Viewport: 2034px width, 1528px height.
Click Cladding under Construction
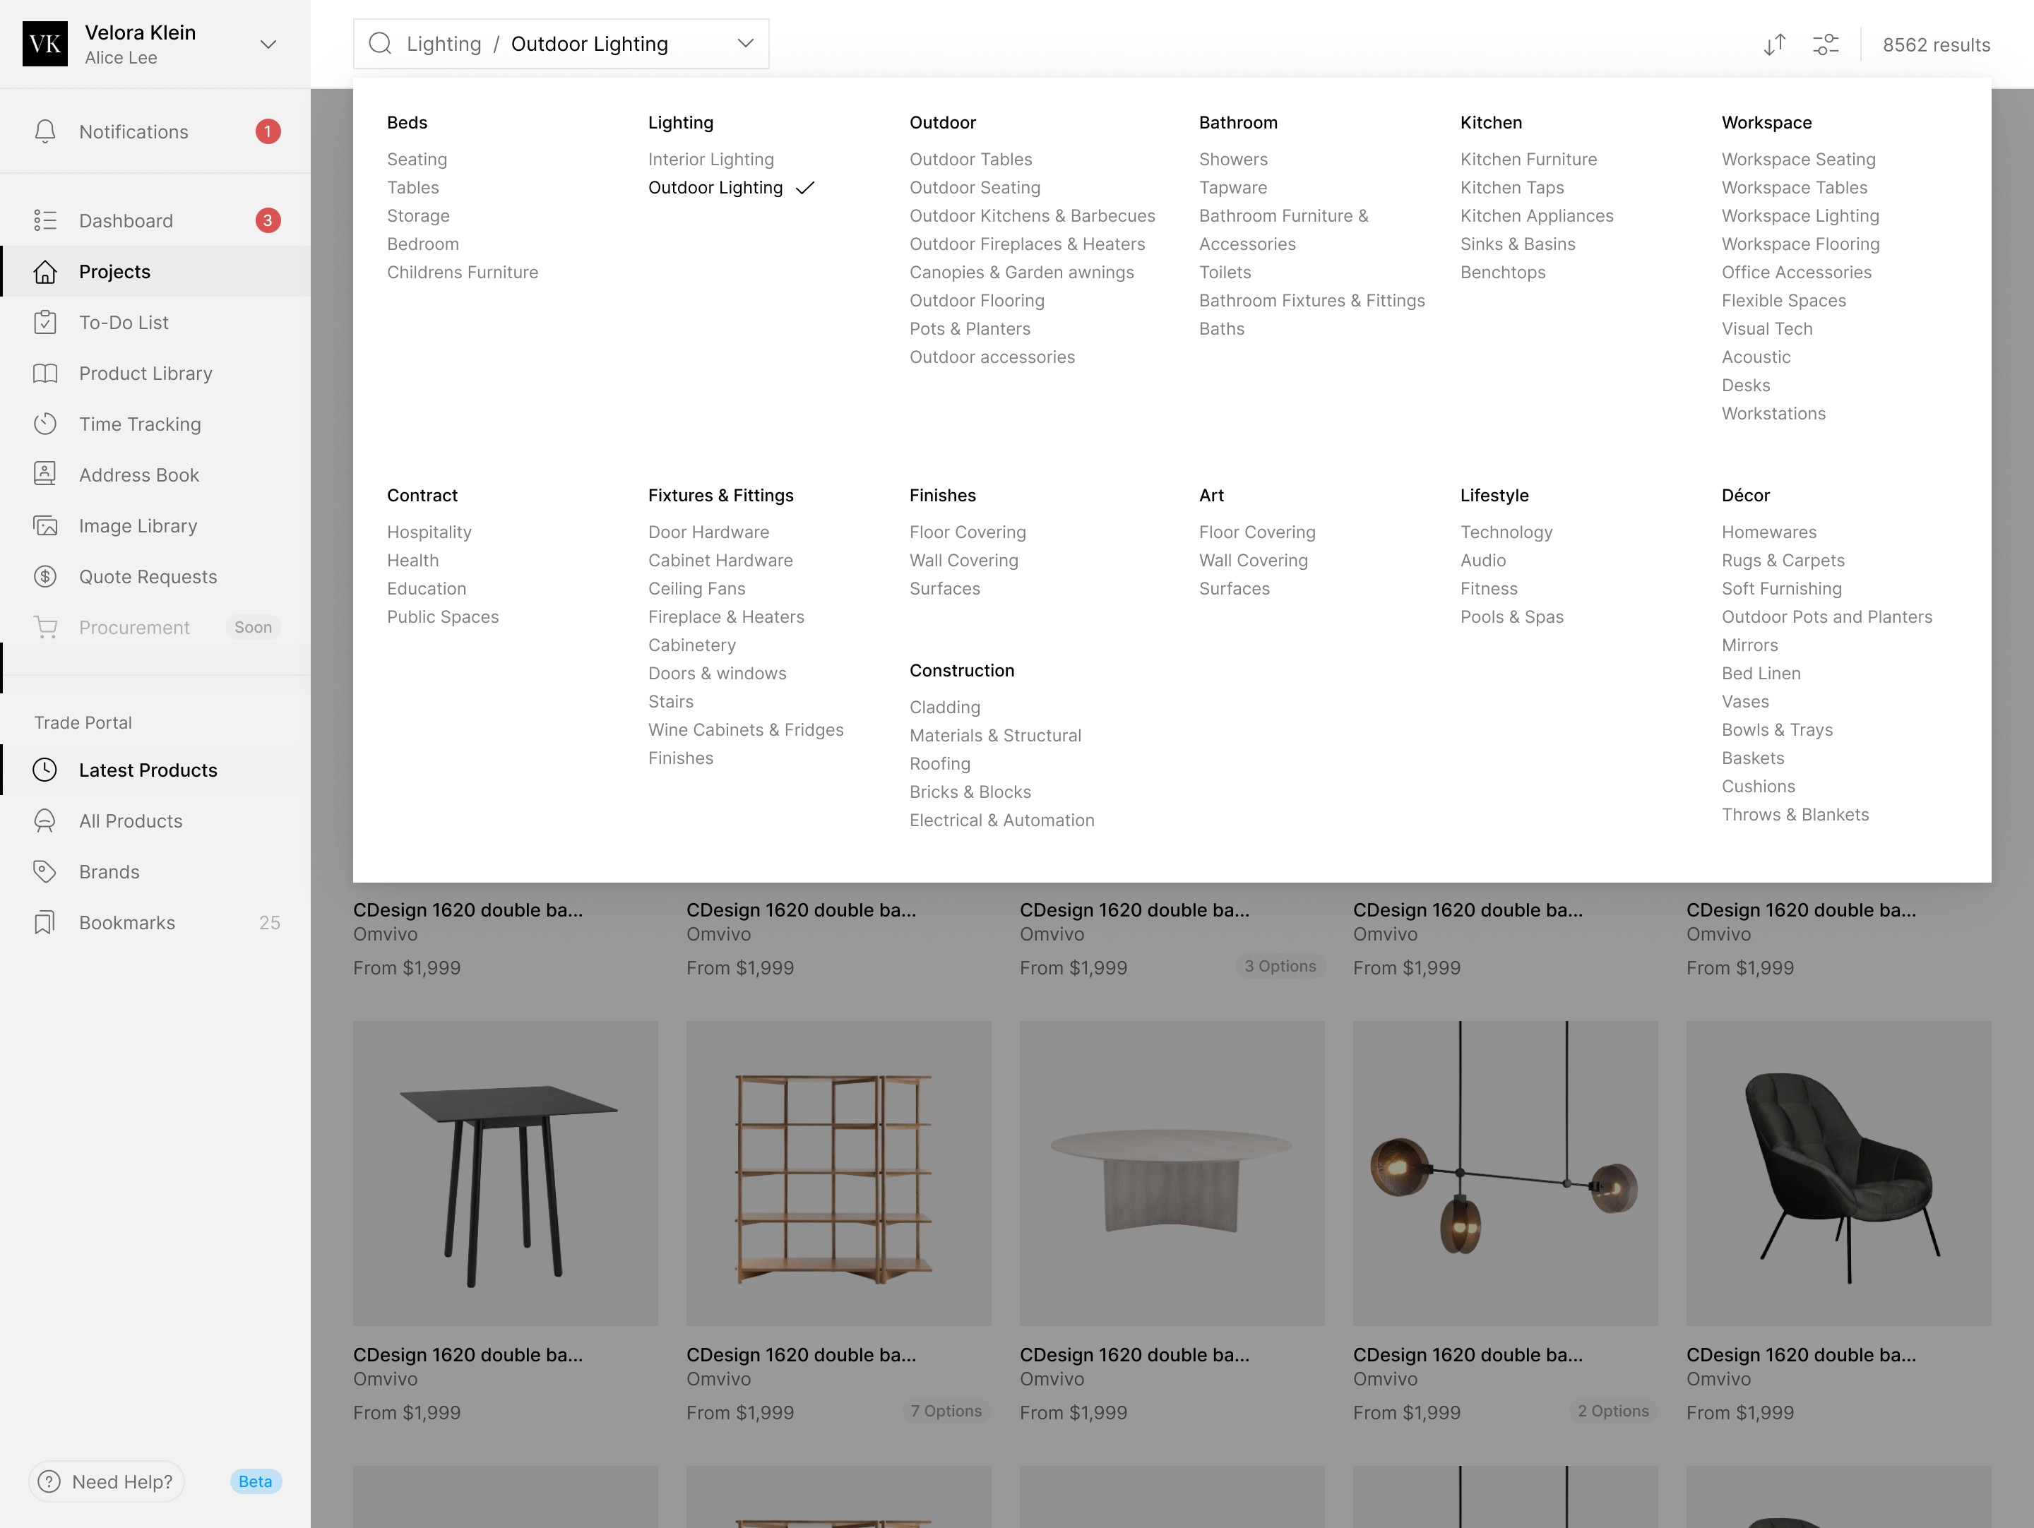click(944, 707)
